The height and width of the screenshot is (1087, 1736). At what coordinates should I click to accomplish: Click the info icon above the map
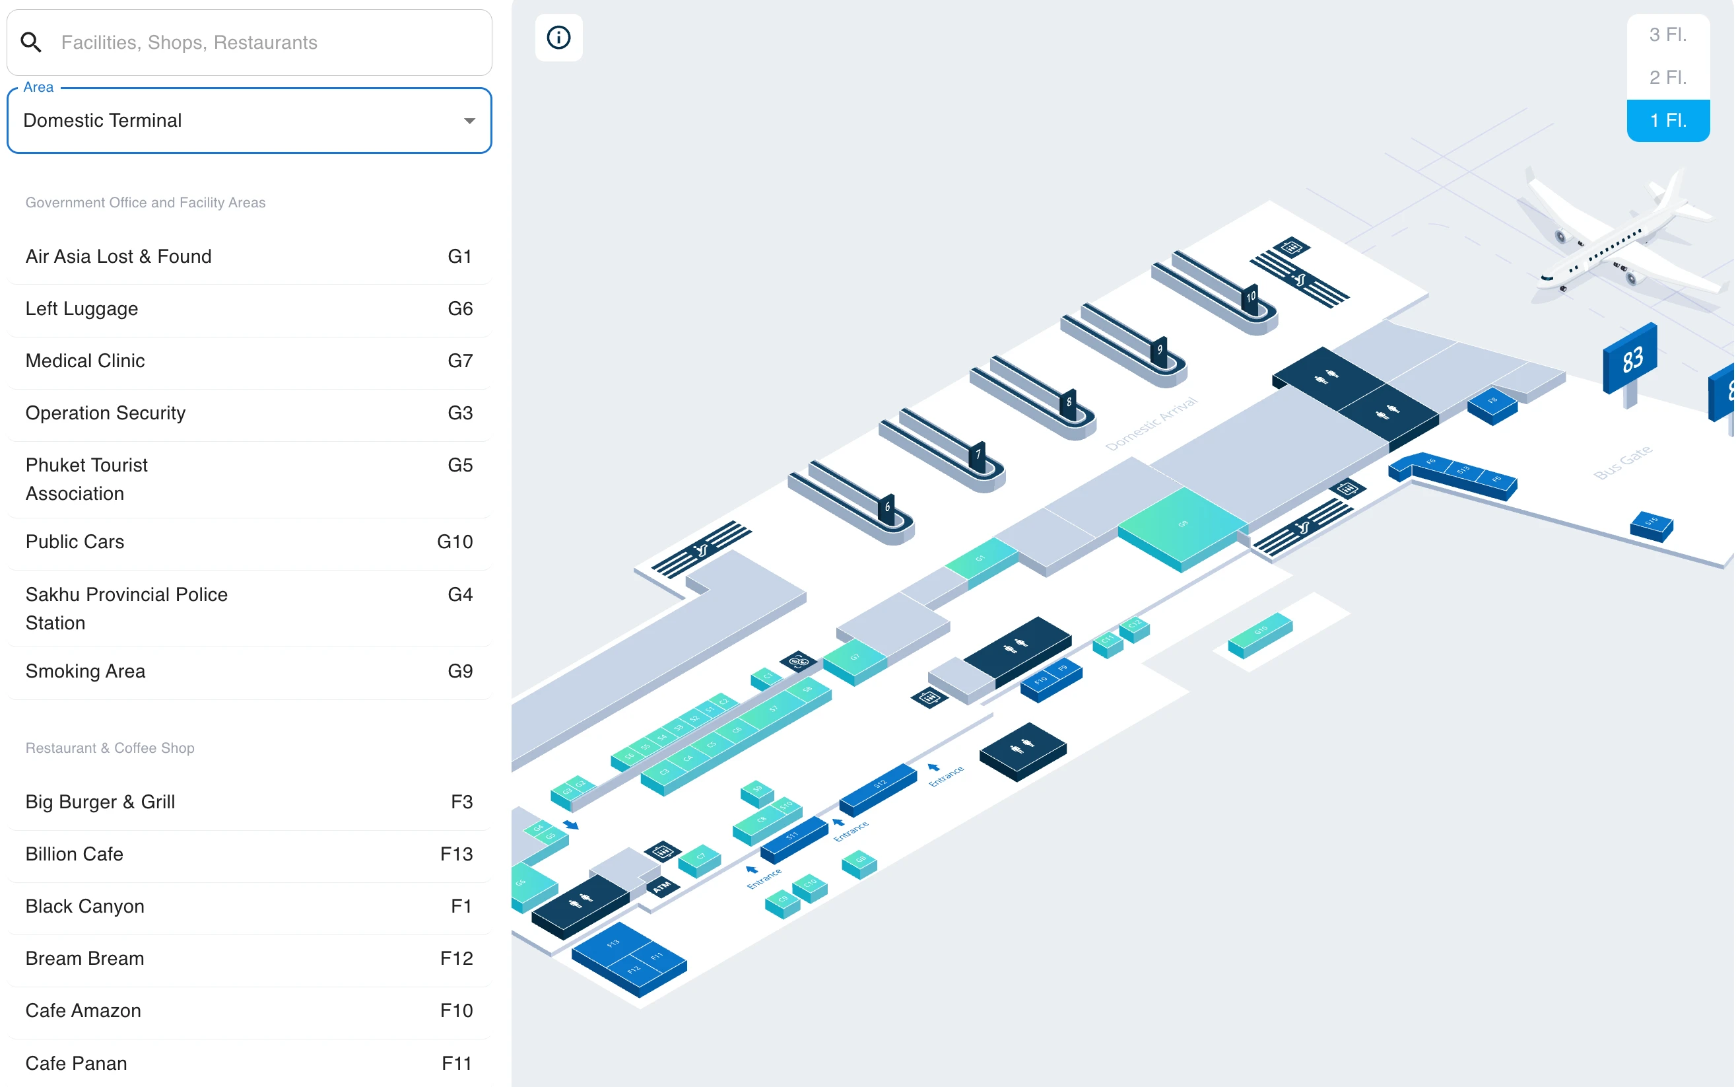(x=559, y=38)
